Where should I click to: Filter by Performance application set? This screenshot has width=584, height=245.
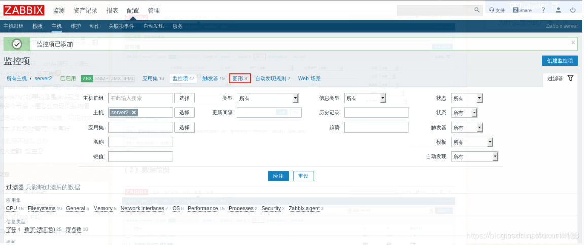pyautogui.click(x=202, y=208)
